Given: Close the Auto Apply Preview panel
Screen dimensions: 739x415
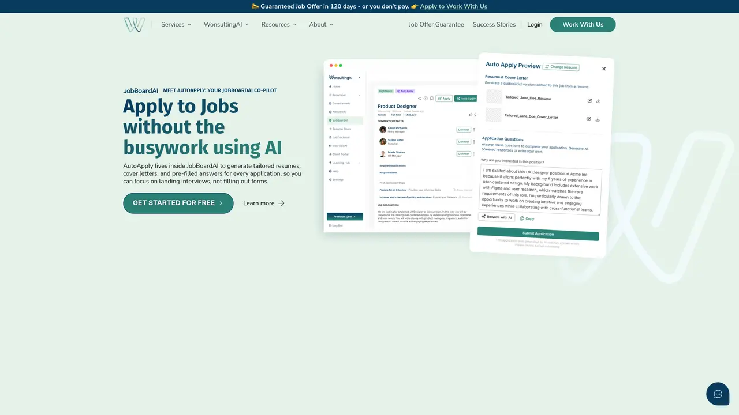Looking at the screenshot, I should coord(604,69).
